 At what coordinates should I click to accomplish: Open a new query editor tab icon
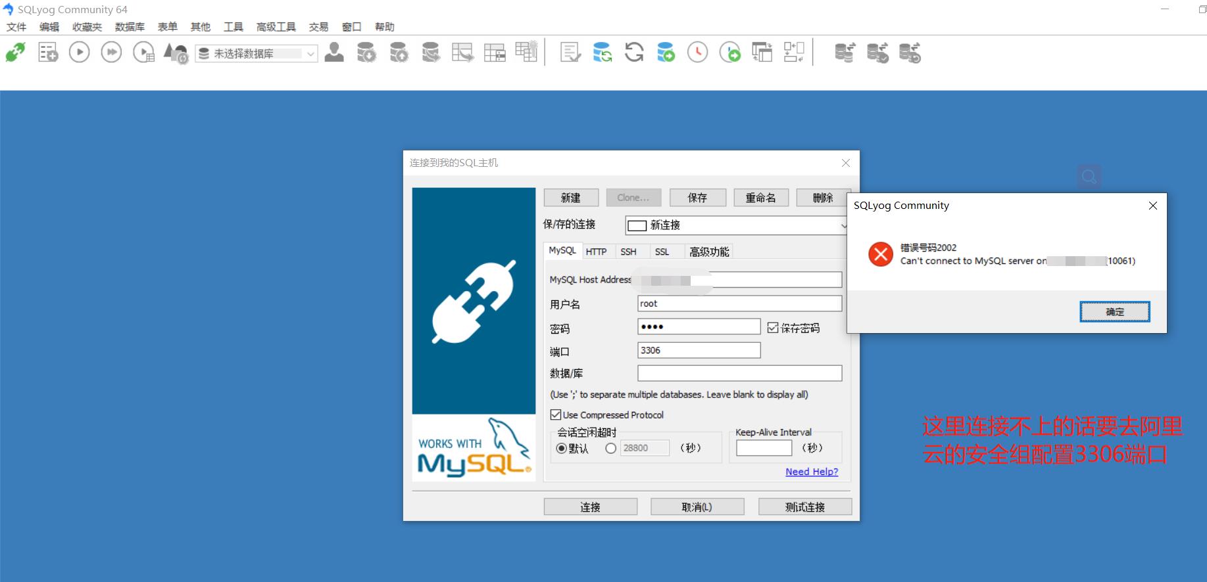(x=48, y=53)
